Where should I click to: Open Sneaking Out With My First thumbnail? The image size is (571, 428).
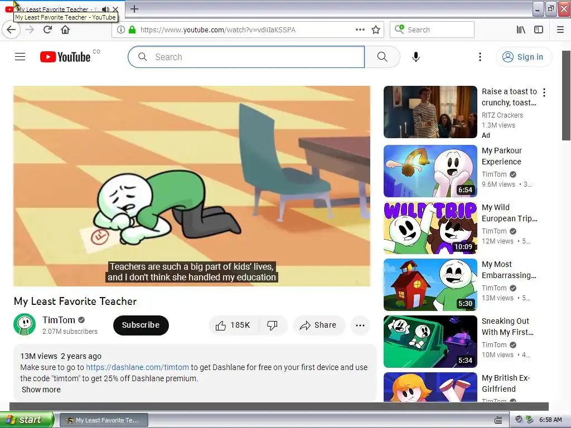pyautogui.click(x=430, y=342)
